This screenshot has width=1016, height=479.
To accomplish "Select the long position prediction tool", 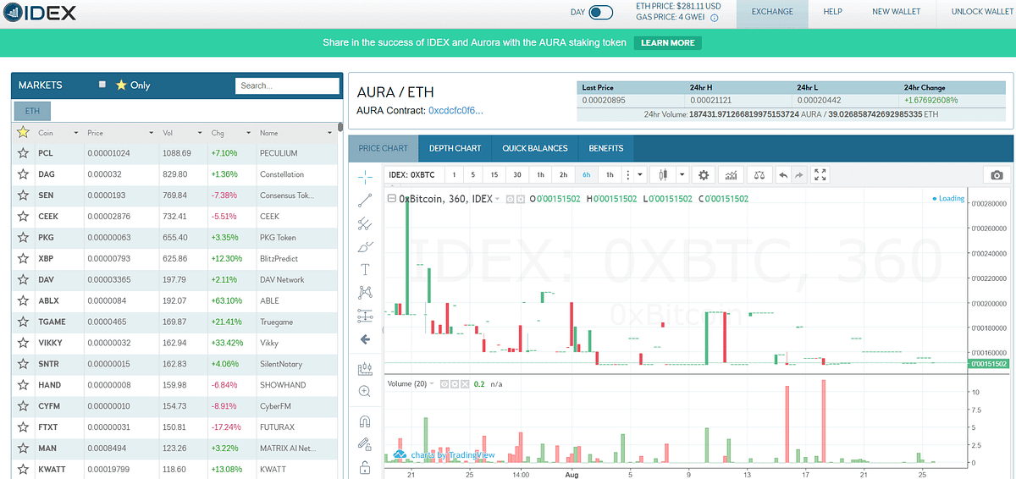I will coord(365,316).
